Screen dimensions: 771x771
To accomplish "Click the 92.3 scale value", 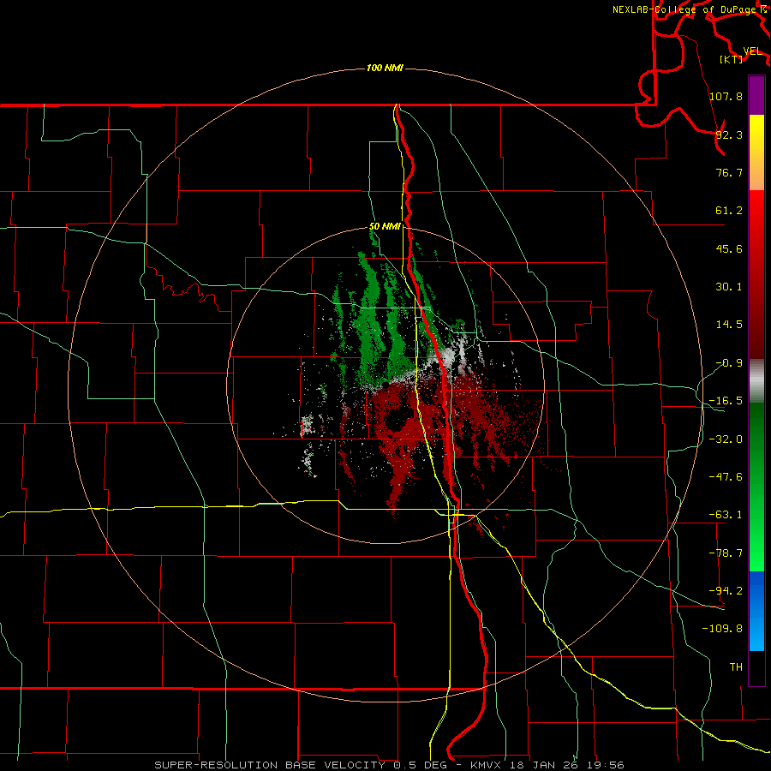I will [729, 134].
